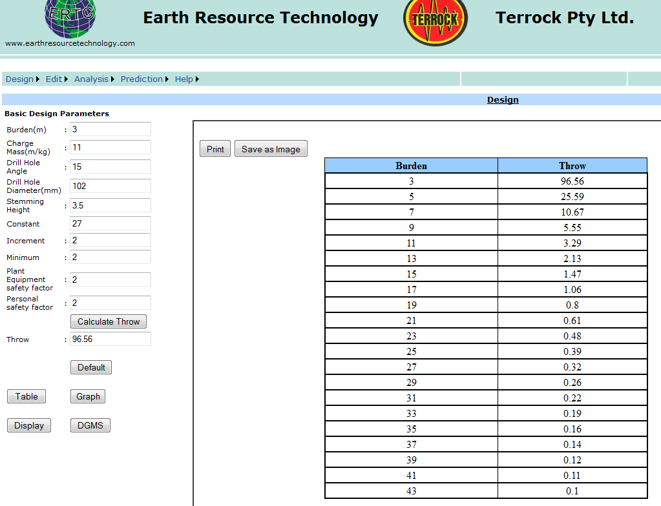Viewport: 661px width, 506px height.
Task: Click Save as Image button
Action: (271, 149)
